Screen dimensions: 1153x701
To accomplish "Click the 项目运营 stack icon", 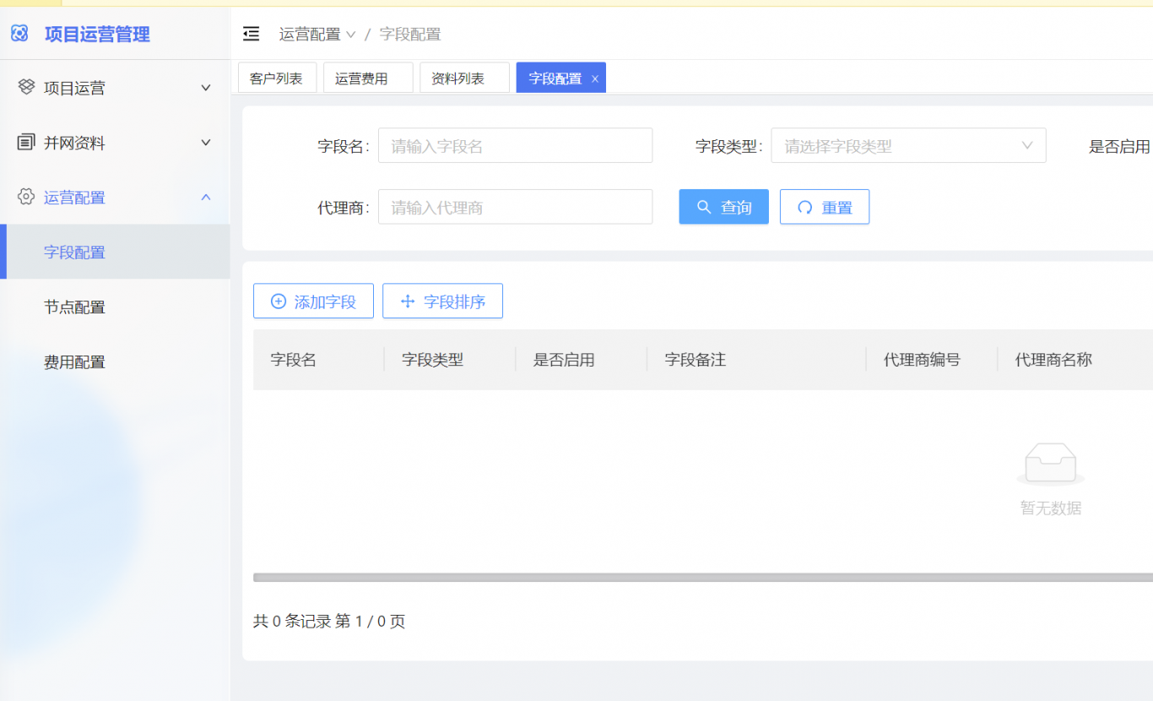I will [26, 87].
